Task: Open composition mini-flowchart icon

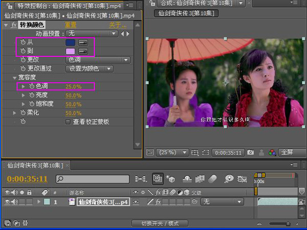Action: tap(141, 179)
